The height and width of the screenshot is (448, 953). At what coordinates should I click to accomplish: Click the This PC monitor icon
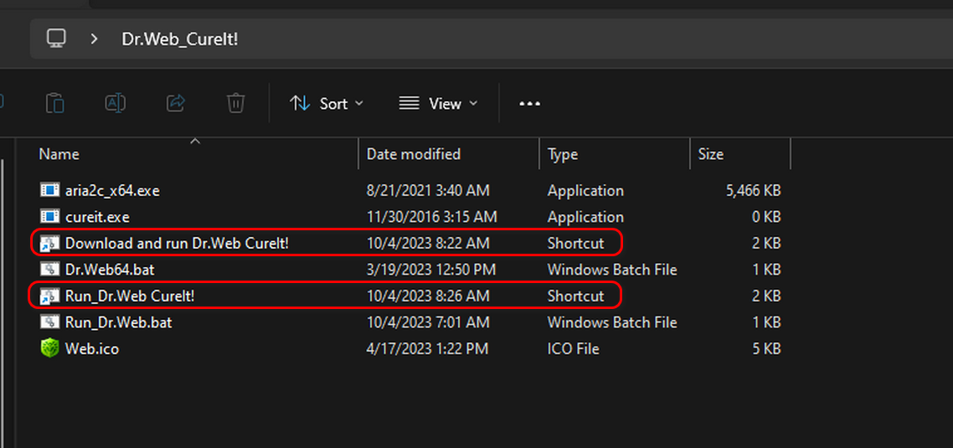(x=56, y=39)
